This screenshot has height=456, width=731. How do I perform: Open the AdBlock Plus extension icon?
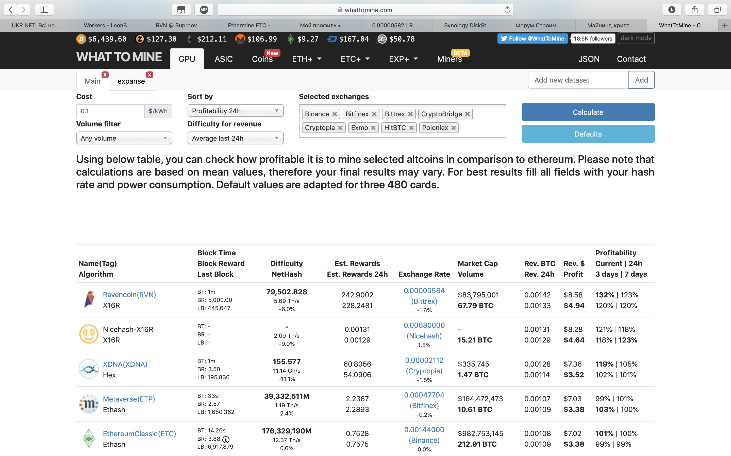(204, 10)
